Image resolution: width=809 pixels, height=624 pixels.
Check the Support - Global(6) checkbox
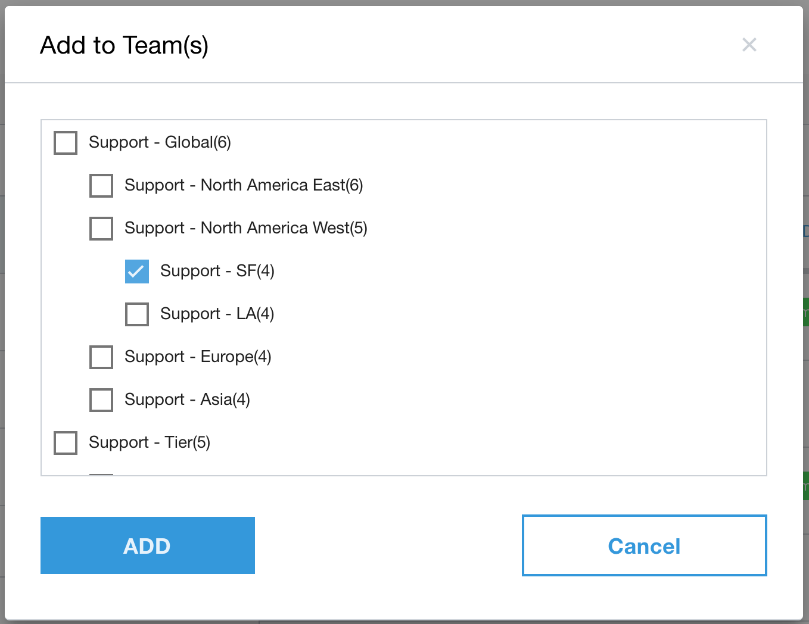65,142
